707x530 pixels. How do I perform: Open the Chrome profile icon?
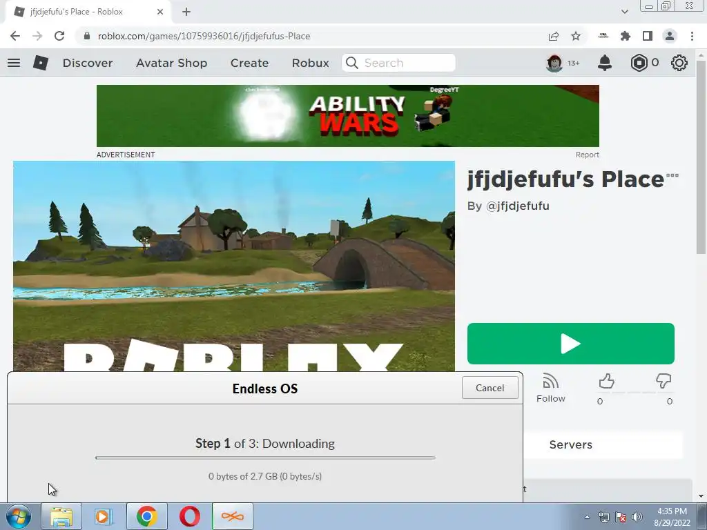[x=670, y=36]
